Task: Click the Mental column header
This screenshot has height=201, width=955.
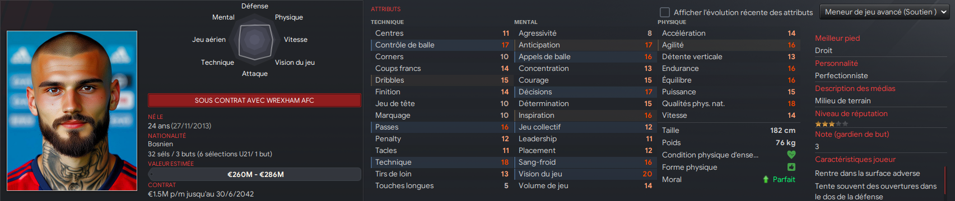Action: (525, 22)
